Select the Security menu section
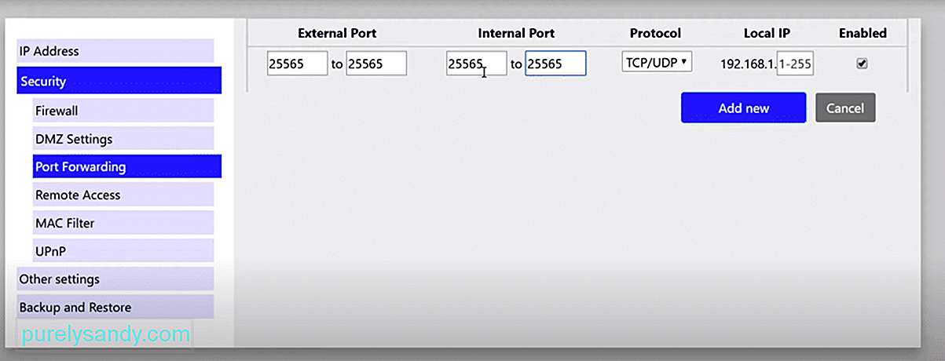The image size is (945, 361). coord(119,81)
